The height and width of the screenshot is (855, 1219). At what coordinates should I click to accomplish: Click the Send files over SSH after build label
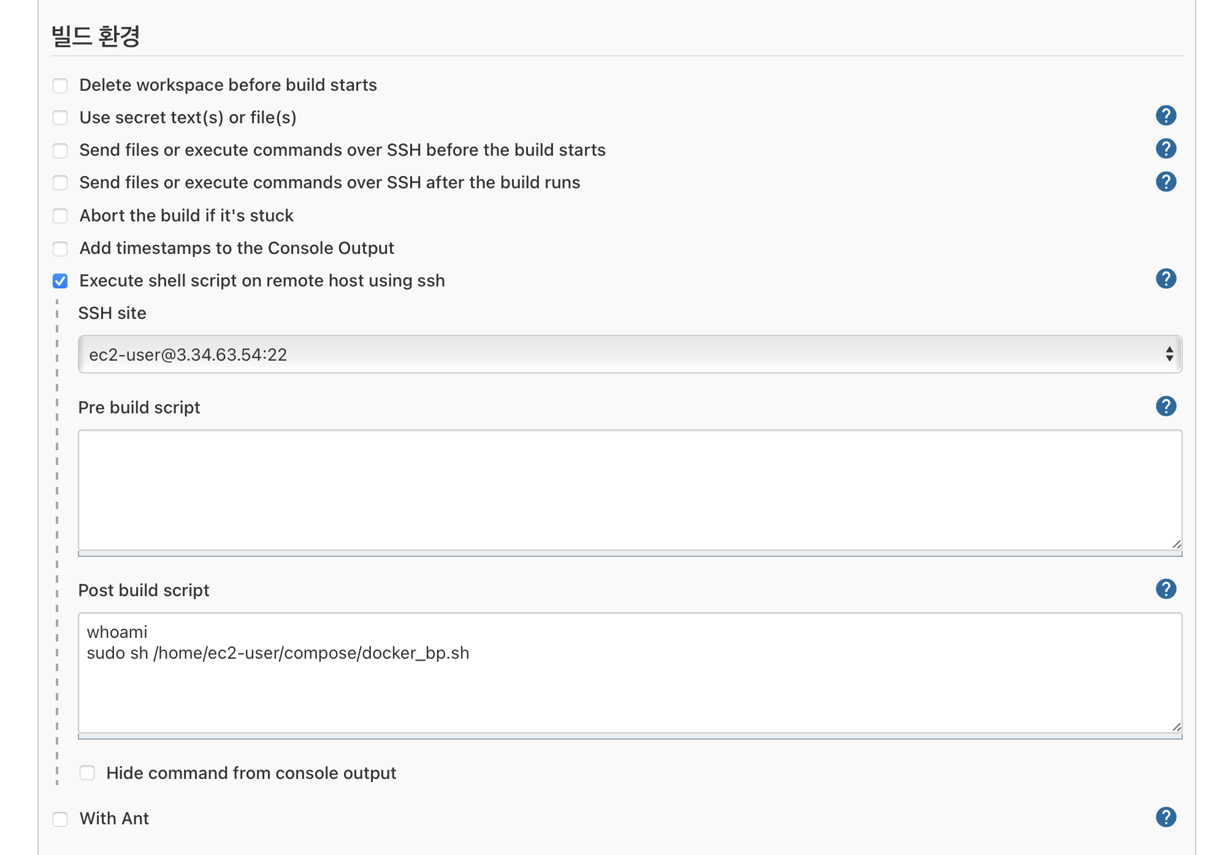tap(329, 183)
